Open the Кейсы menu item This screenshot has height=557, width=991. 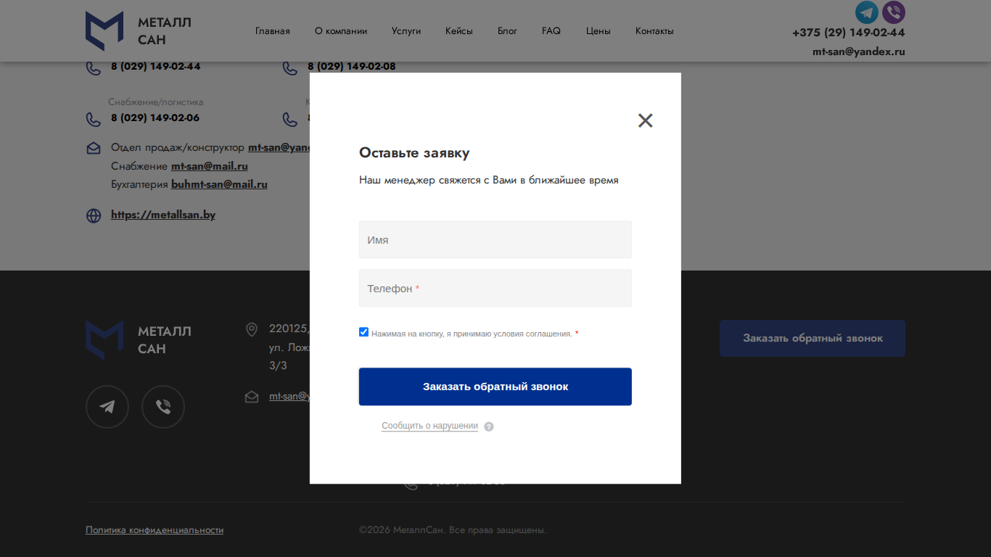click(x=459, y=31)
